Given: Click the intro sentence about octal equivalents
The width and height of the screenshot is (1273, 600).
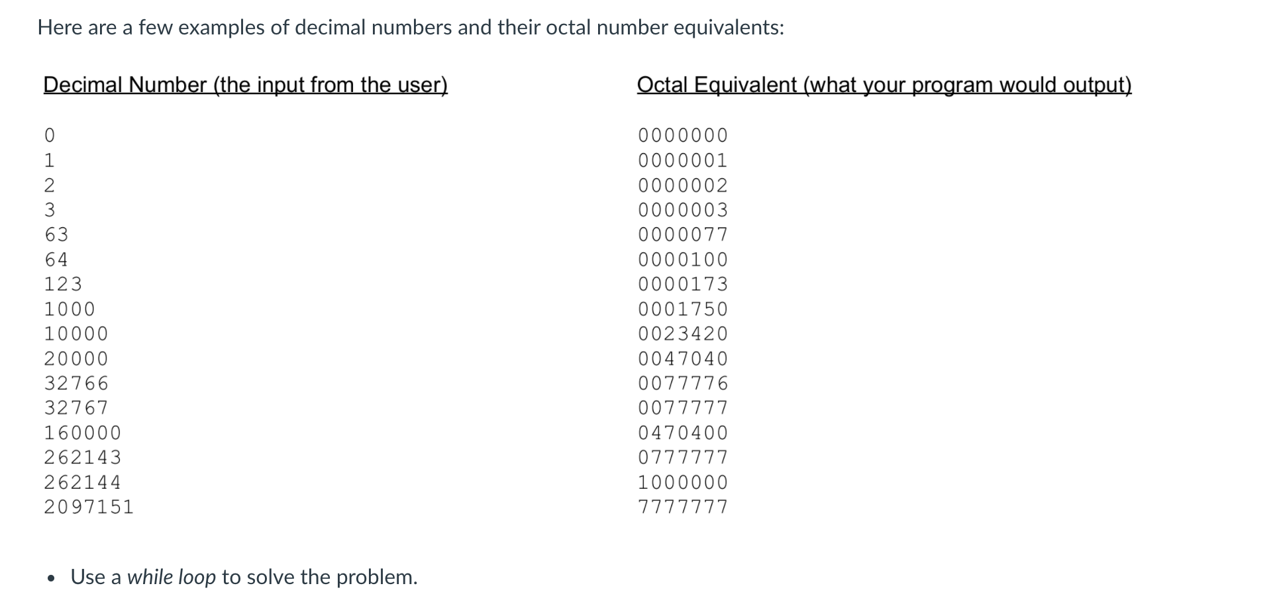Looking at the screenshot, I should click(411, 28).
